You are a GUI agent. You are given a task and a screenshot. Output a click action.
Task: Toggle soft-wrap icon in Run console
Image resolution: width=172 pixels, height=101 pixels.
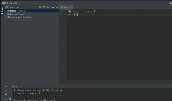click(x=10, y=99)
